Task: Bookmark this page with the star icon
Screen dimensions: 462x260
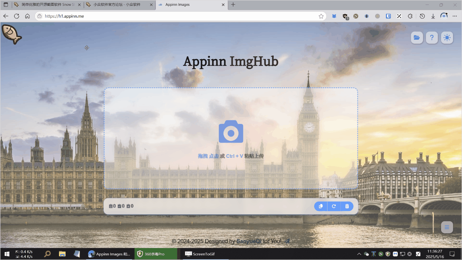Action: tap(321, 16)
